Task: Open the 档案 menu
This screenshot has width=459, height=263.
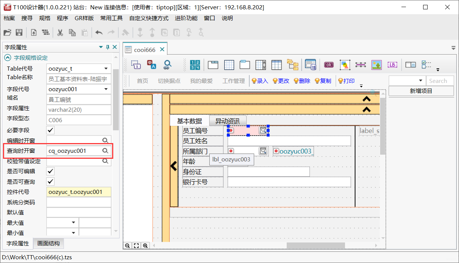Action: click(x=9, y=18)
